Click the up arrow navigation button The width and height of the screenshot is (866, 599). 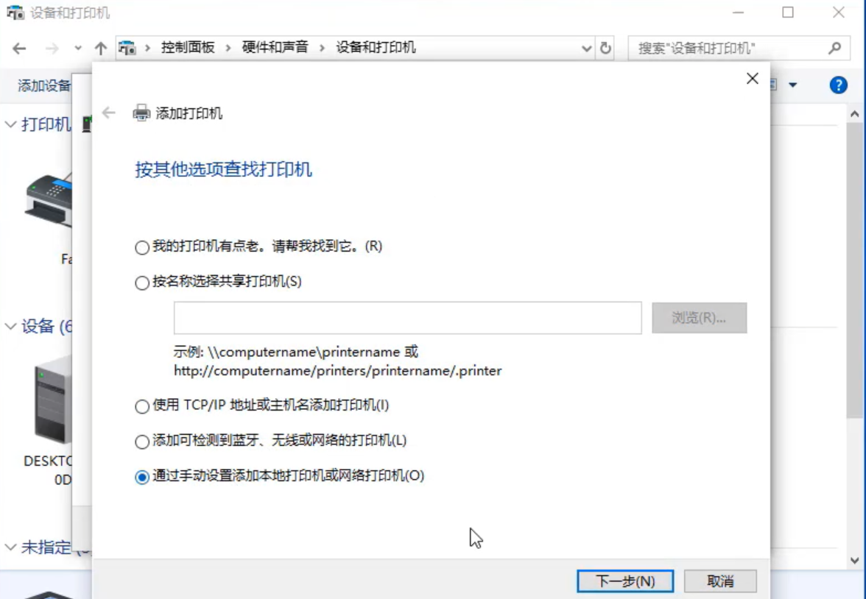pos(101,49)
